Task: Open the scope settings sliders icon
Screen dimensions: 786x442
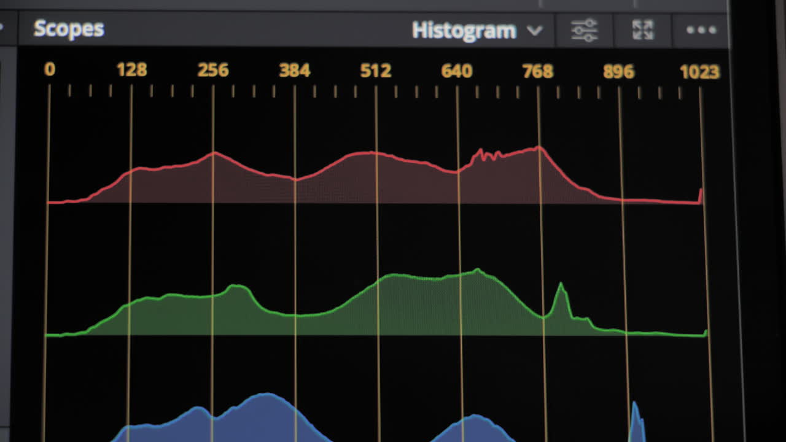Action: click(x=584, y=30)
